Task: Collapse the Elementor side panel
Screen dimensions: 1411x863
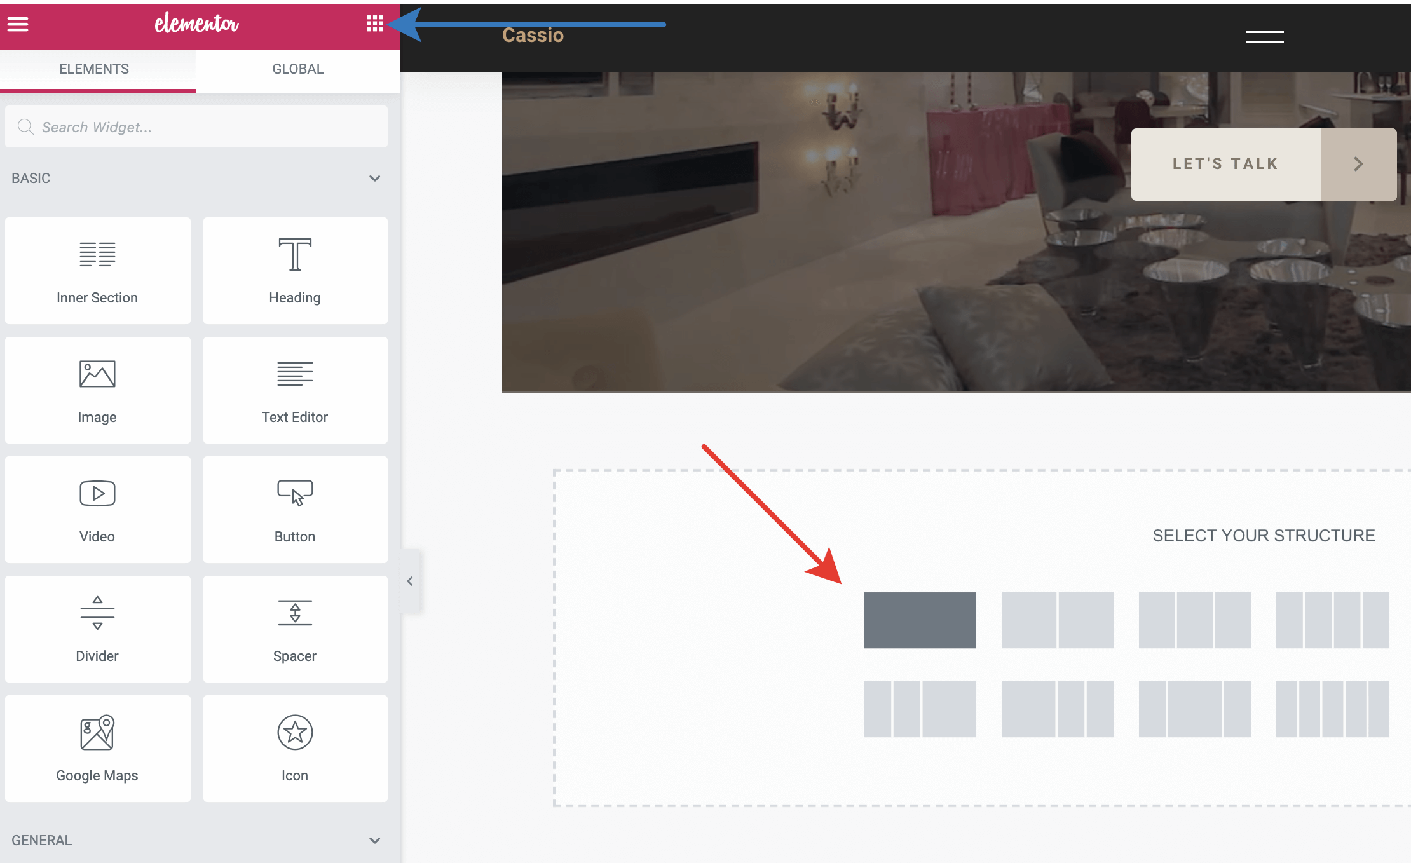Action: click(x=410, y=581)
